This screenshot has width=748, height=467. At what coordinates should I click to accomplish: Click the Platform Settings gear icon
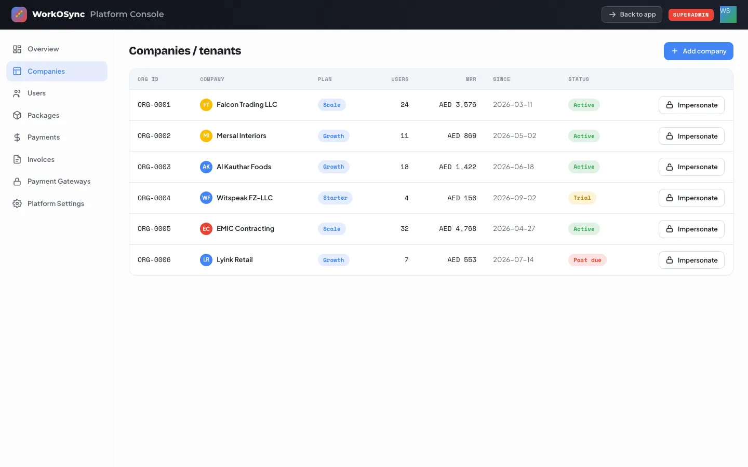[17, 203]
